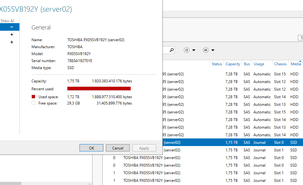Collapse the selected General section minus sign
303x185 pixels.
pyautogui.click(x=12, y=27)
